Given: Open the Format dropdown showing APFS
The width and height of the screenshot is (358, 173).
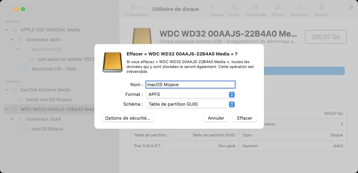Looking at the screenshot, I should point(190,95).
